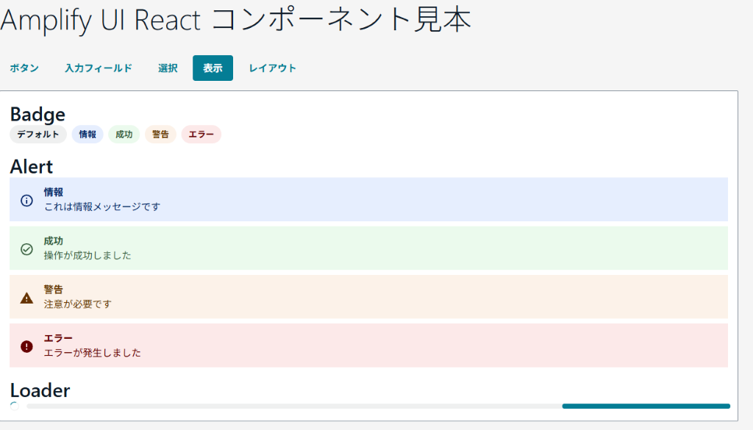Screen dimensions: 753x430
Task: Click the デフォルト badge
Action: click(x=38, y=135)
